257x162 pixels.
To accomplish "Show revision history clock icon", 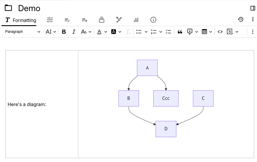I will coord(241,19).
